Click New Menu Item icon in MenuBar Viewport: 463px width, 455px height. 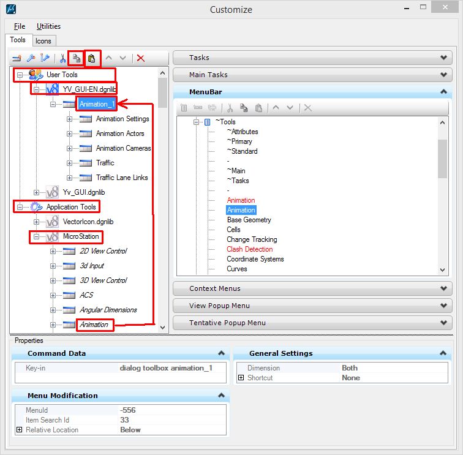pos(198,108)
